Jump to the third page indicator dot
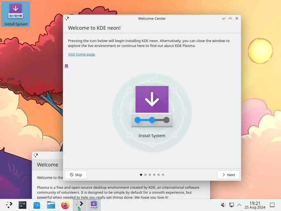The image size is (281, 211). pos(150,175)
